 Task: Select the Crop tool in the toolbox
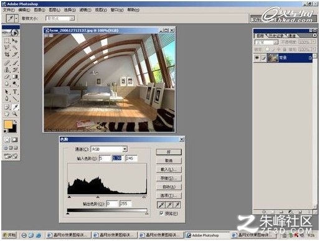click(7, 55)
